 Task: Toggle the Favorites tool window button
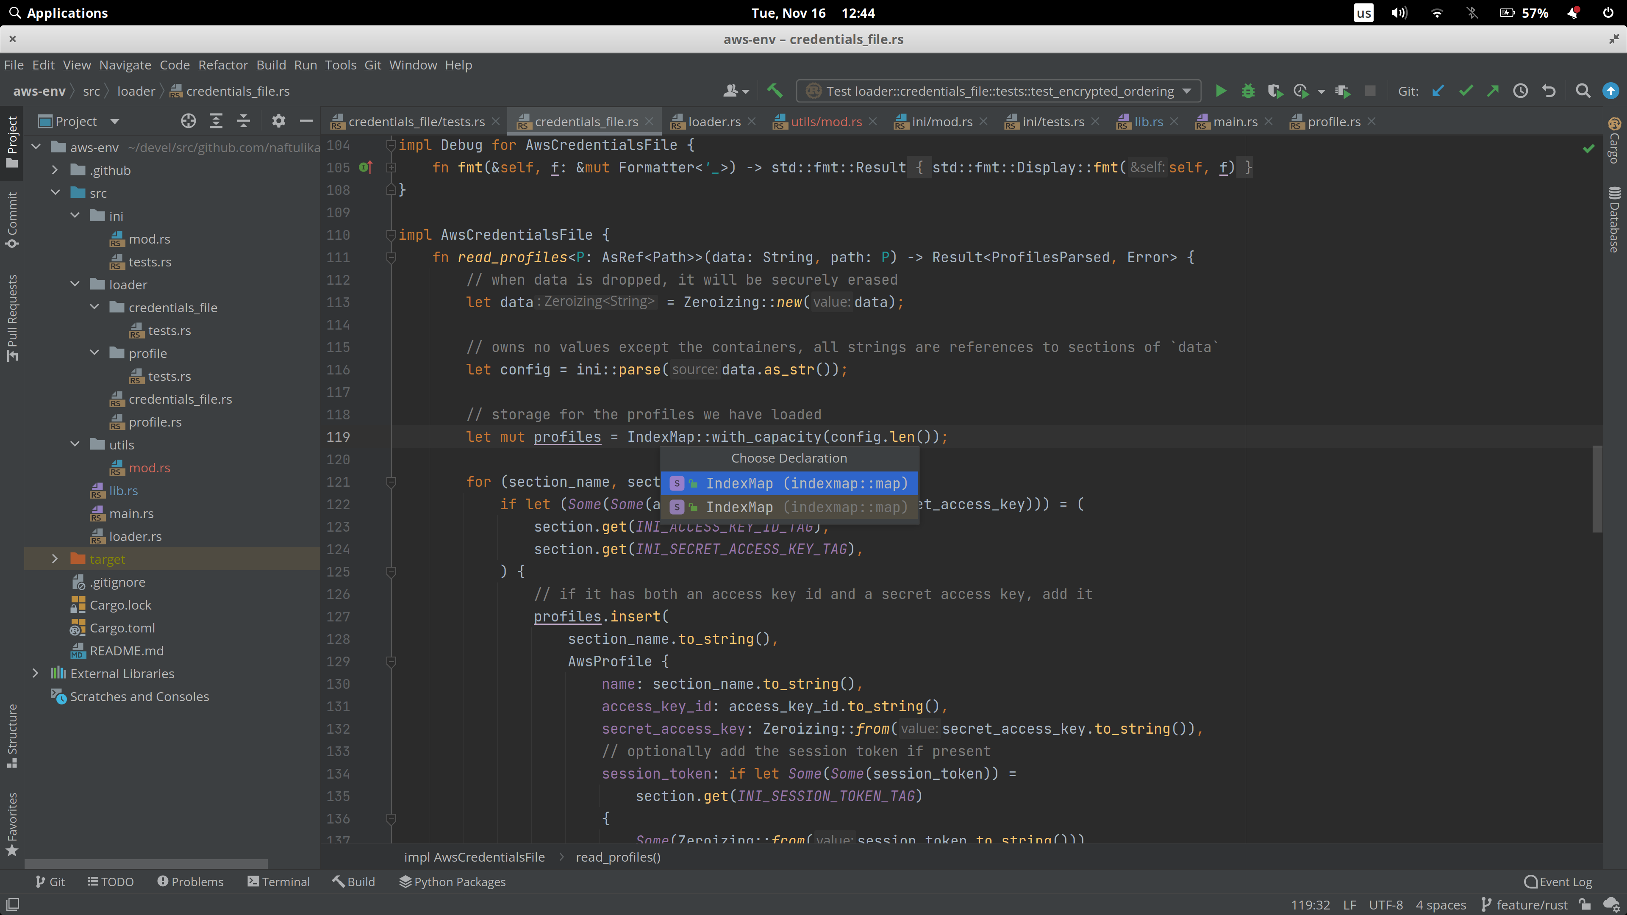(x=12, y=824)
